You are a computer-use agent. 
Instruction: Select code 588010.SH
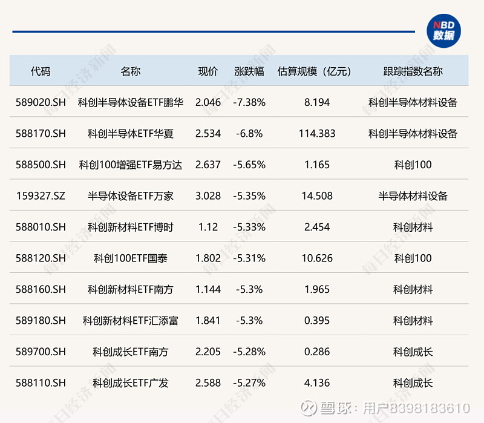click(41, 227)
